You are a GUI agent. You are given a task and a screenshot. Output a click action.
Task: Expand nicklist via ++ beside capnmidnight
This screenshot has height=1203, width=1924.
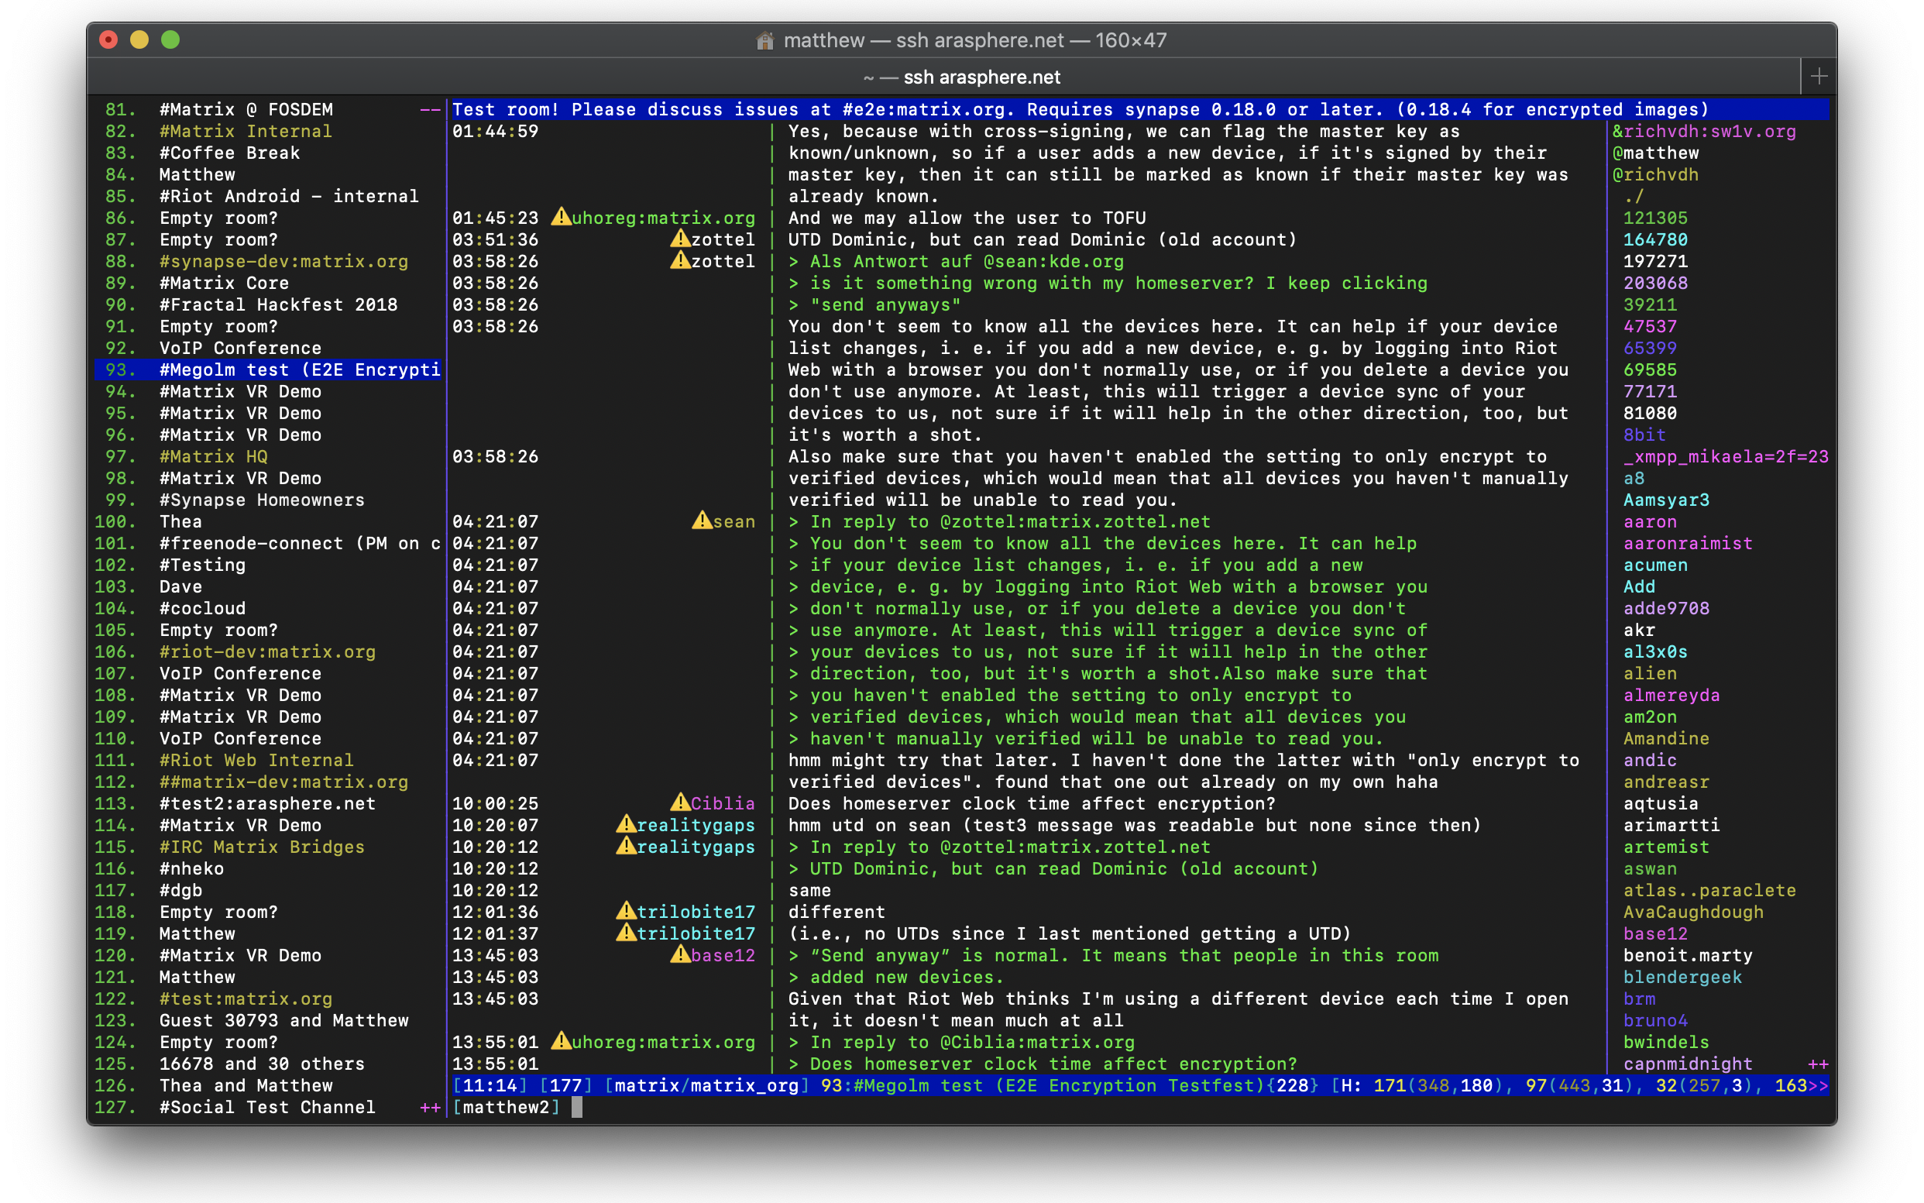pos(1816,1064)
